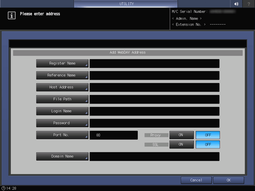Click the information icon beside the address prompt
255x191 pixels.
[12, 16]
